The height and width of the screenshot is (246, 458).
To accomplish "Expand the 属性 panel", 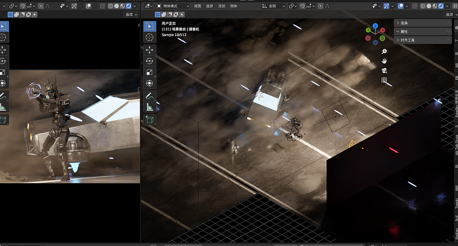I will point(423,31).
